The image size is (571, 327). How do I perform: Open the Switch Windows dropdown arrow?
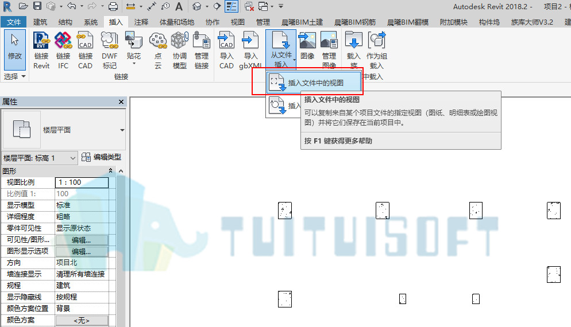click(272, 6)
